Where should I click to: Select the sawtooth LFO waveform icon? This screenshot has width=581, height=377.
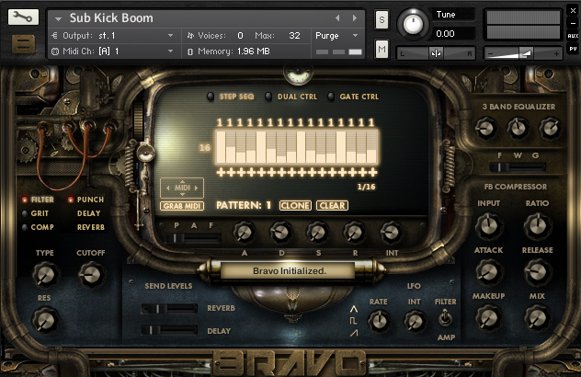click(x=354, y=333)
